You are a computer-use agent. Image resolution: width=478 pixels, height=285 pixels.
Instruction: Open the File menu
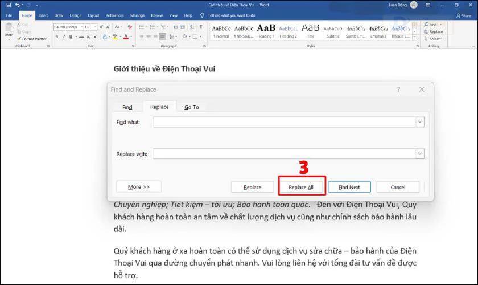(9, 15)
